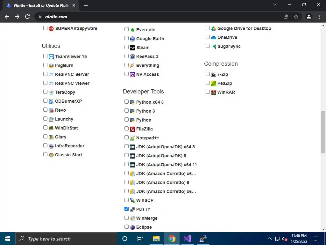Open Windows Start menu
Screen dimensions: 326x245
(x=8, y=239)
